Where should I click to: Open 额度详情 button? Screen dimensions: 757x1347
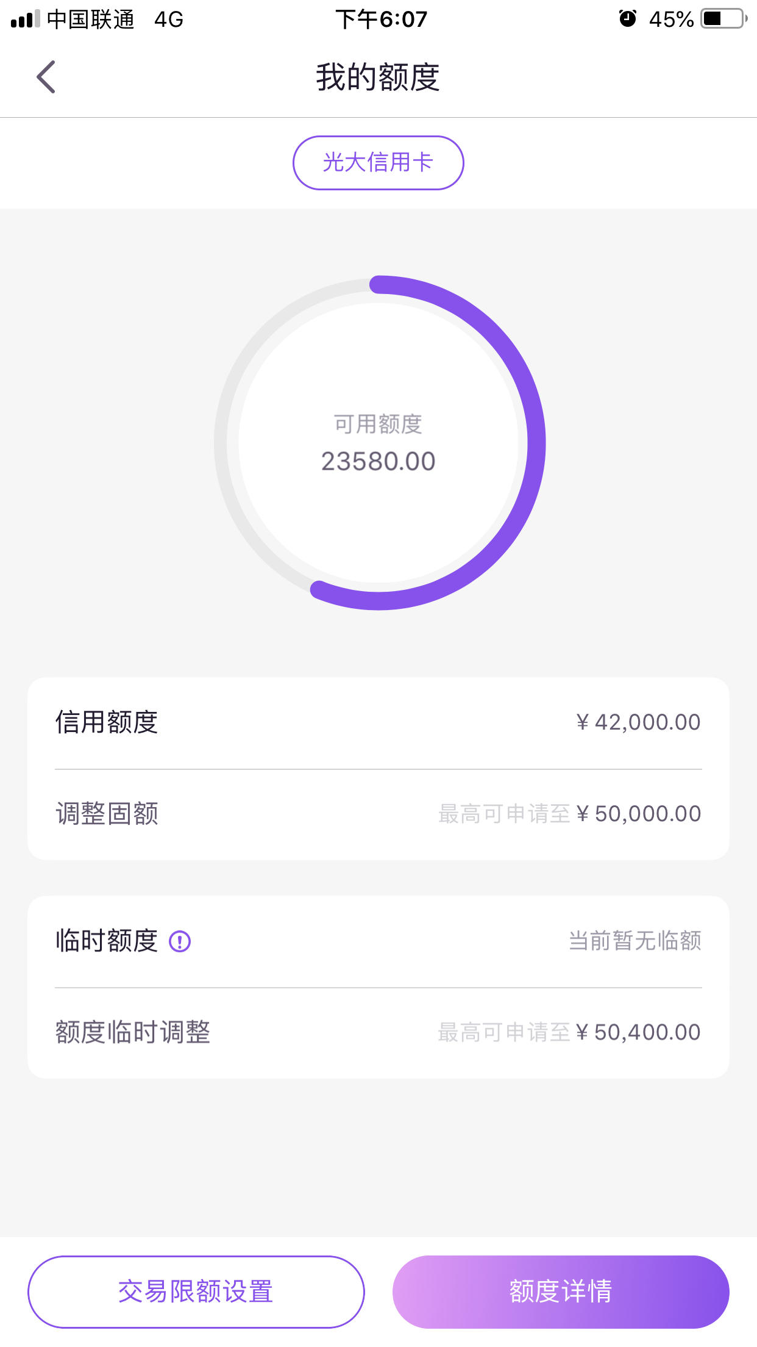[x=561, y=1291]
